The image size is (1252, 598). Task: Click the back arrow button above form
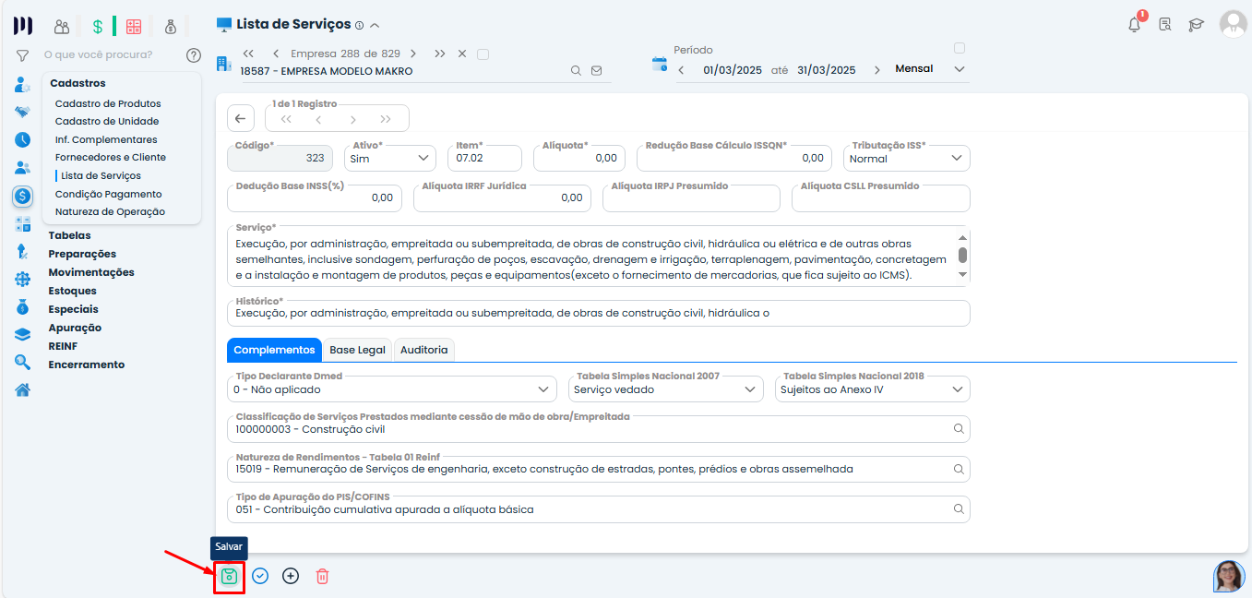[240, 118]
